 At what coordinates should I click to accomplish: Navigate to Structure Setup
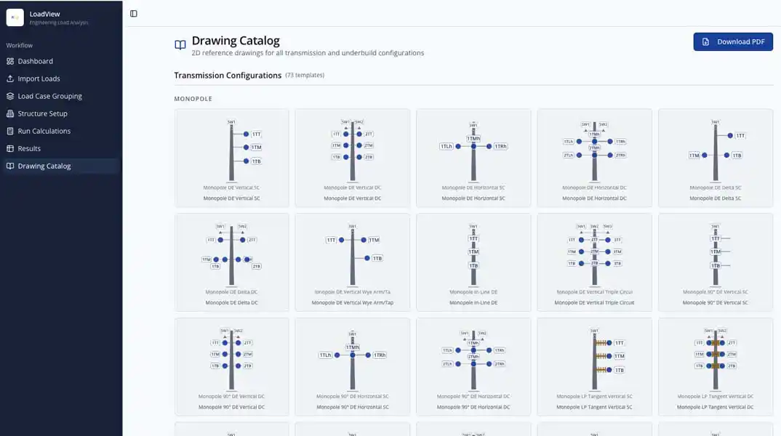[61, 113]
